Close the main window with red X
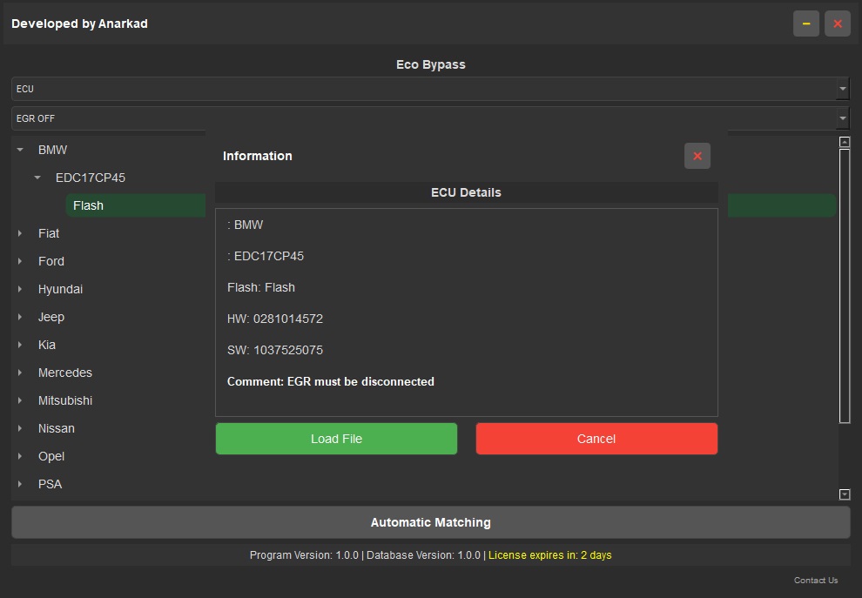Image resolution: width=862 pixels, height=598 pixels. [x=838, y=24]
